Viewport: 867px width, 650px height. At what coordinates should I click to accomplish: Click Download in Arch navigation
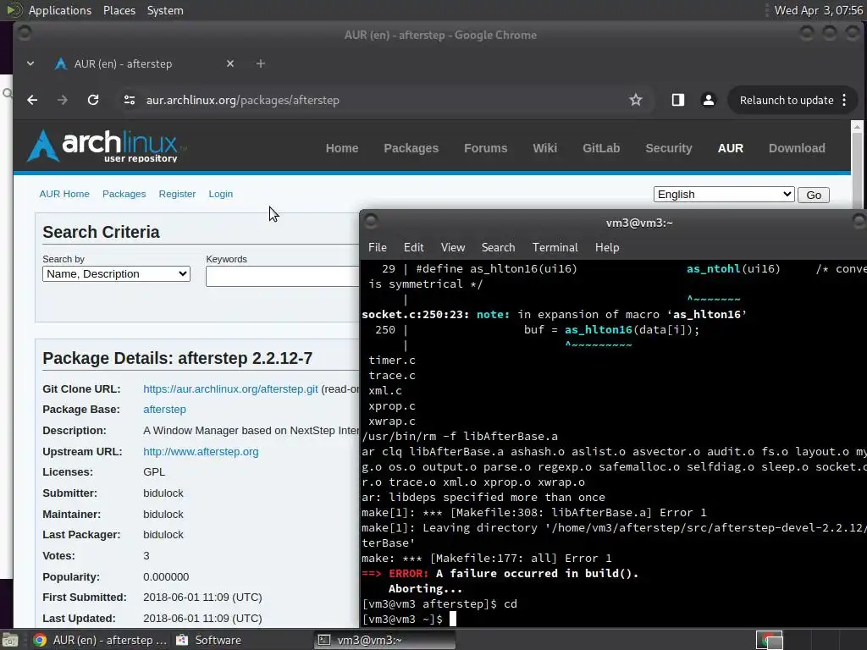click(x=797, y=148)
